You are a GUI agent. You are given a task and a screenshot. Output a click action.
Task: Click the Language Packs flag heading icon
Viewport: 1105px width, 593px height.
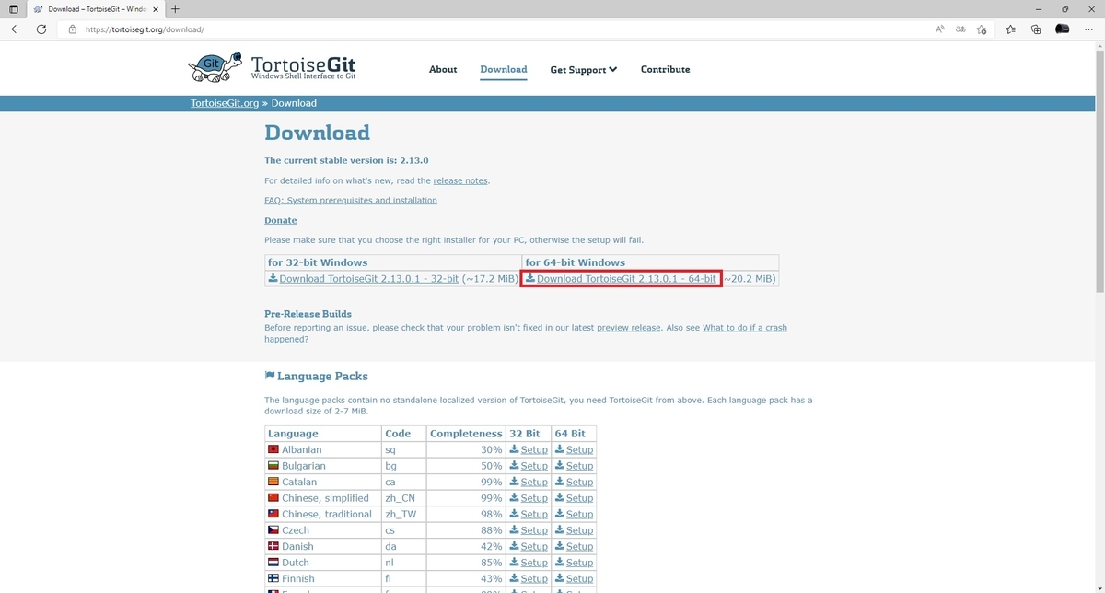click(270, 376)
